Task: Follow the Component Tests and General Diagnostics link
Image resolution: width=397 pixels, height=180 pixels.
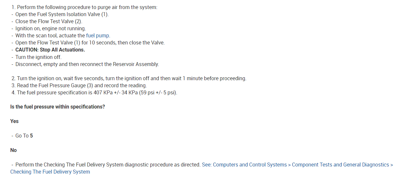Action: [x=340, y=165]
